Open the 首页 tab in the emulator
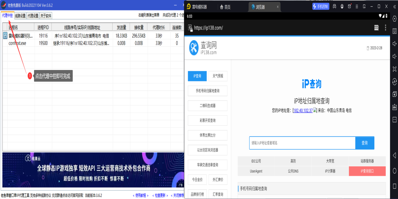The height and width of the screenshot is (199, 398). (x=225, y=7)
